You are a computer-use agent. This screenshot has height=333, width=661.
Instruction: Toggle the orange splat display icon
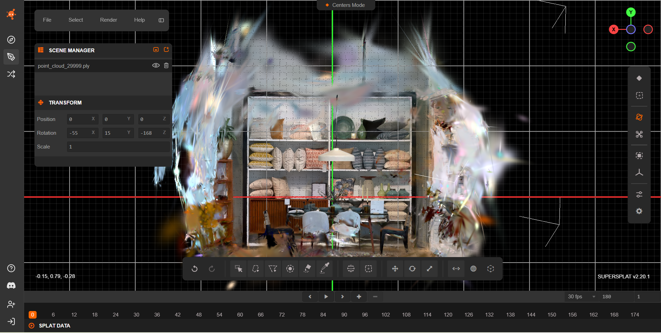pyautogui.click(x=639, y=117)
